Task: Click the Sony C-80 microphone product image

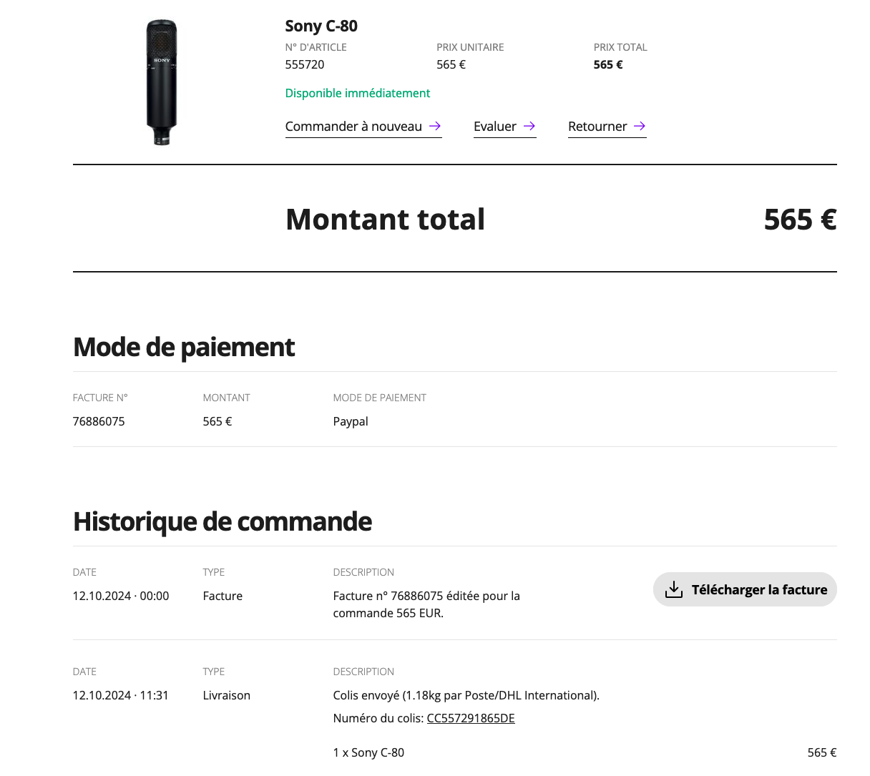Action: click(x=162, y=82)
